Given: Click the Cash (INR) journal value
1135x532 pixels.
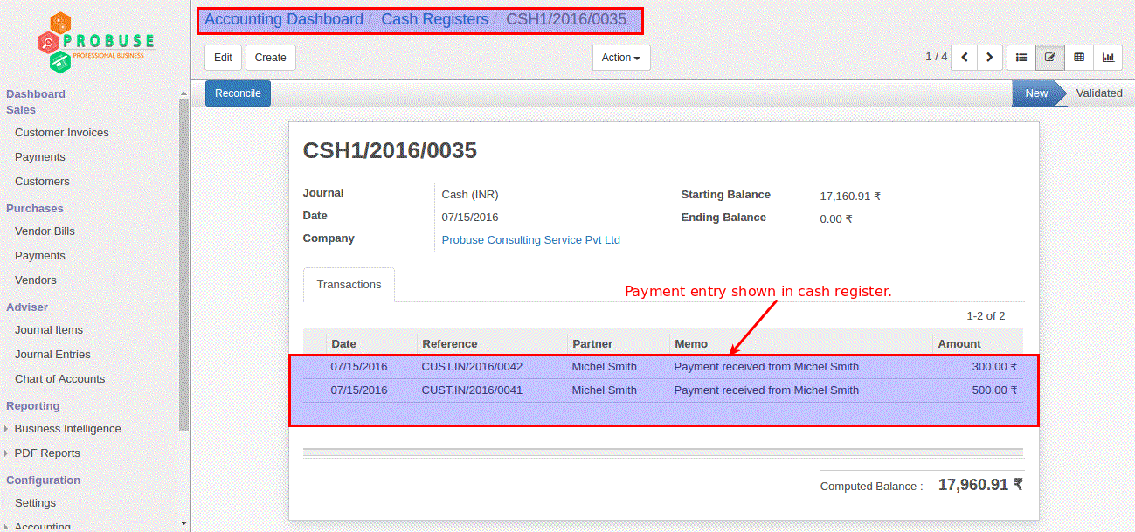Looking at the screenshot, I should coord(470,195).
